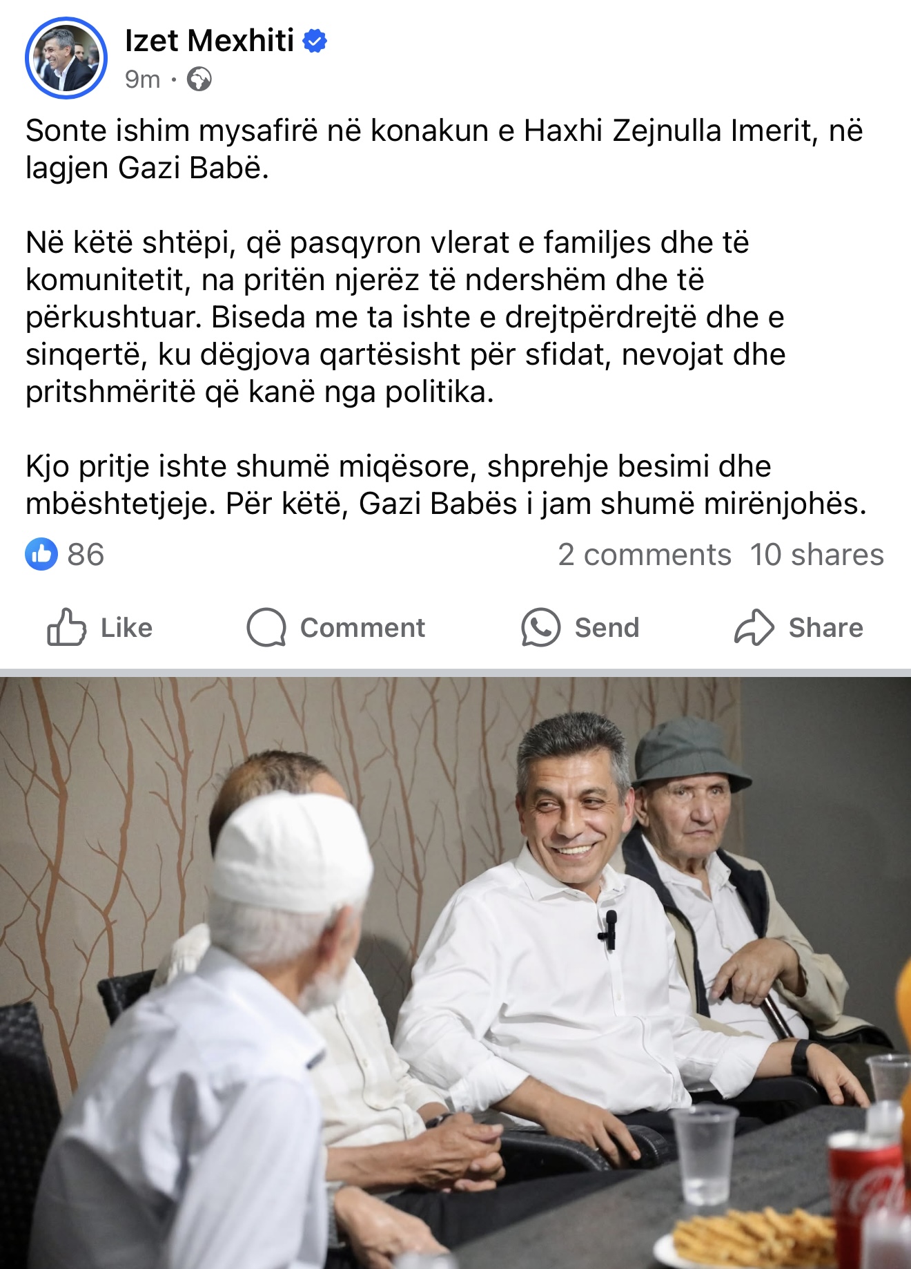View the 86 reactions count
This screenshot has height=1269, width=911.
pyautogui.click(x=86, y=554)
